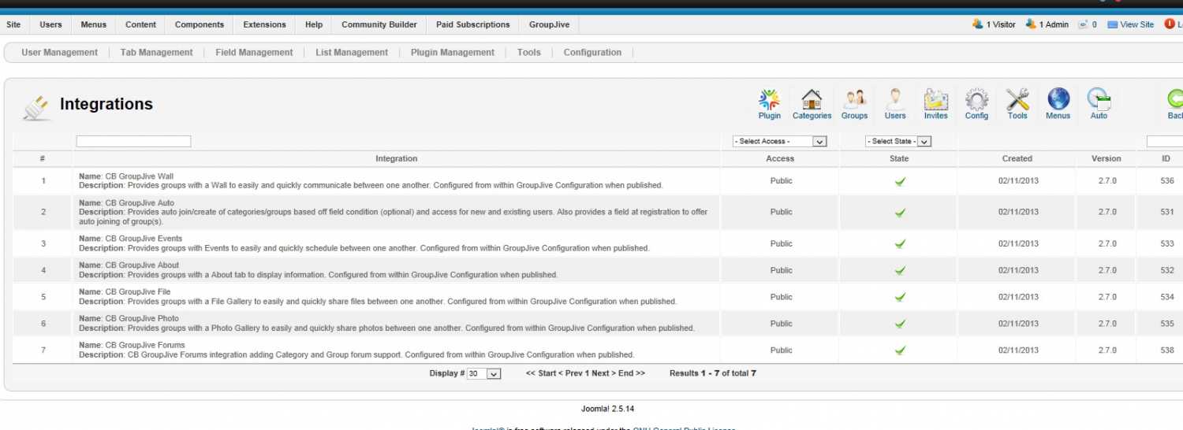Open the top Menus menu
Image resolution: width=1183 pixels, height=430 pixels.
[93, 24]
